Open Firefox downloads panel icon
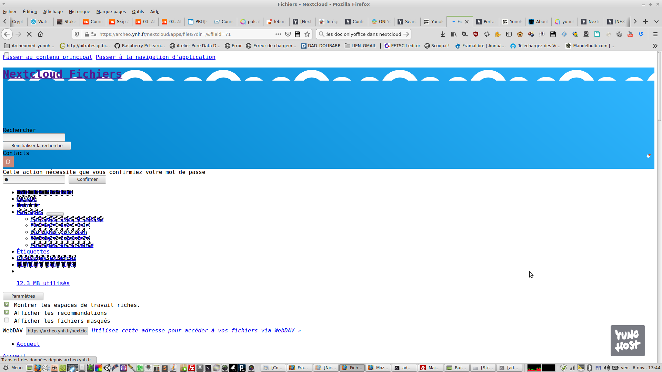Viewport: 662px width, 372px height. 443,34
